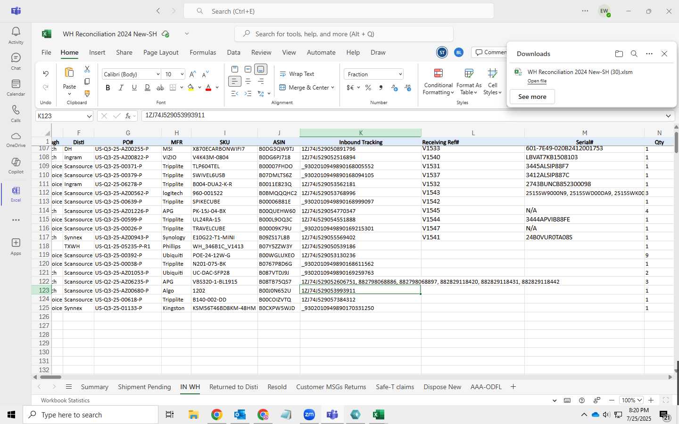Click the Orientation text angle icon

click(261, 94)
